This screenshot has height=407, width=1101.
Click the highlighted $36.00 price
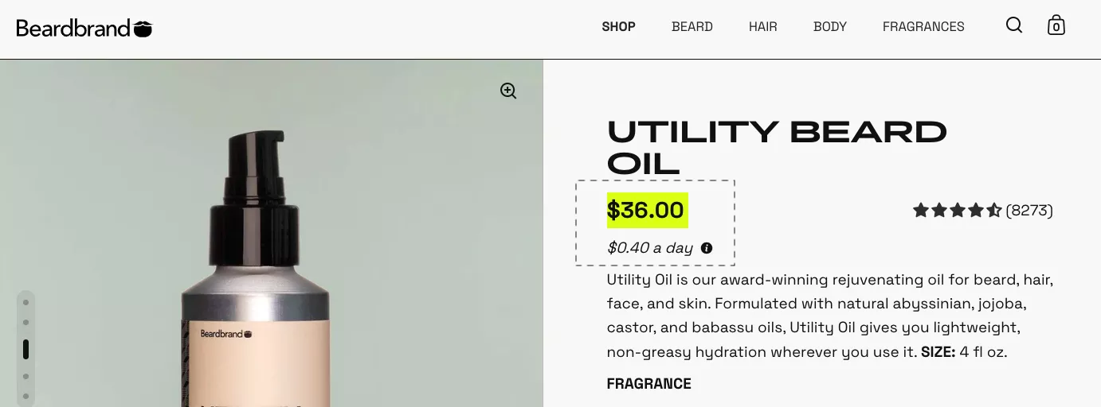point(646,211)
